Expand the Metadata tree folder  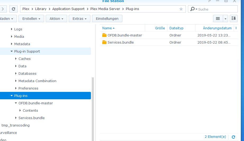[12, 44]
